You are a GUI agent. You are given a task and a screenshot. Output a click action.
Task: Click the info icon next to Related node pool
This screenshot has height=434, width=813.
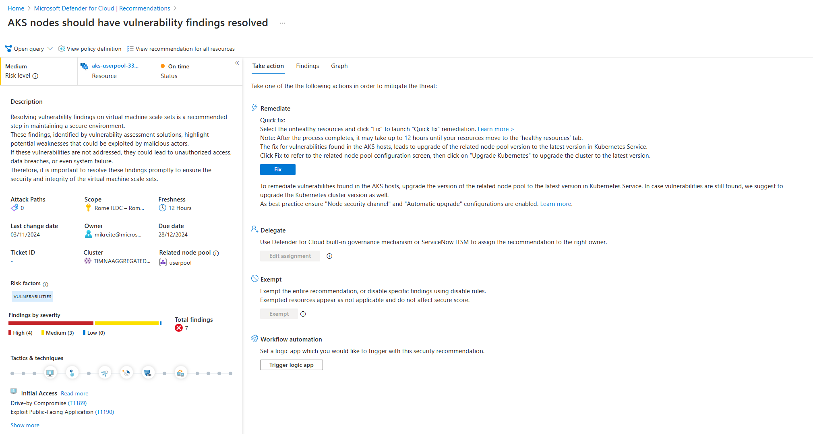click(216, 253)
